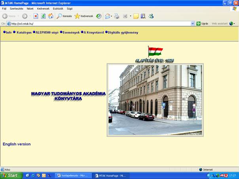Open Favorites (Kedvencek) with the star icon
Screen dimensions: 239x179
pyautogui.click(x=84, y=16)
